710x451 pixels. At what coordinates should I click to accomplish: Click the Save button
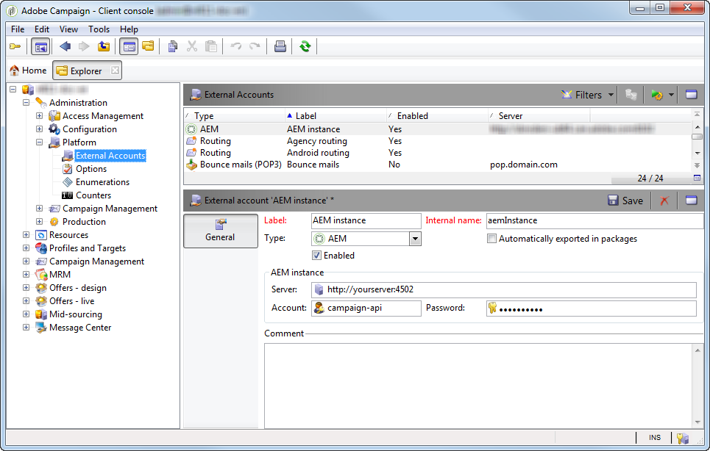coord(625,201)
